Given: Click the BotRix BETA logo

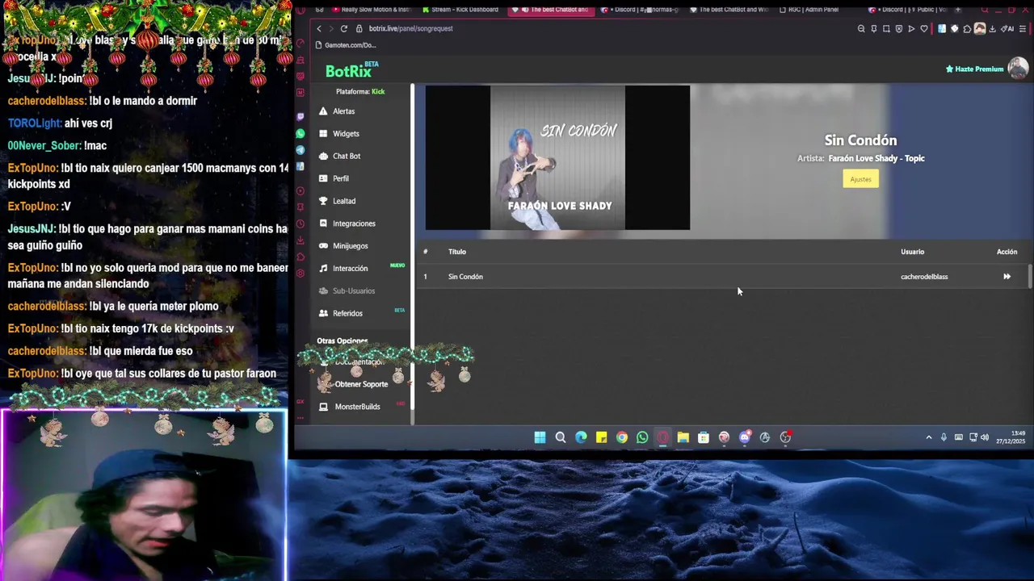Looking at the screenshot, I should (351, 71).
